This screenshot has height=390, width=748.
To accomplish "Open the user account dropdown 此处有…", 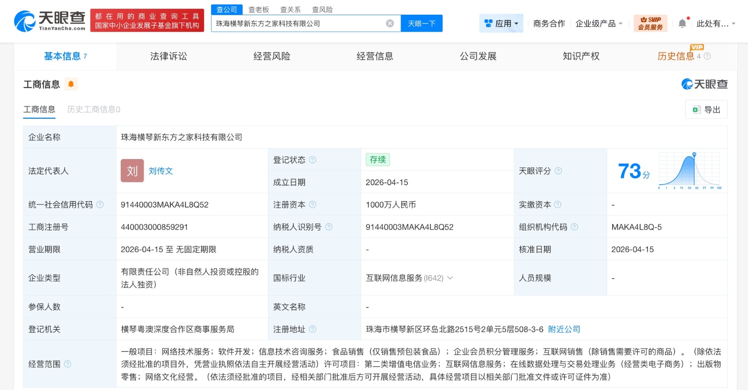I will (715, 23).
